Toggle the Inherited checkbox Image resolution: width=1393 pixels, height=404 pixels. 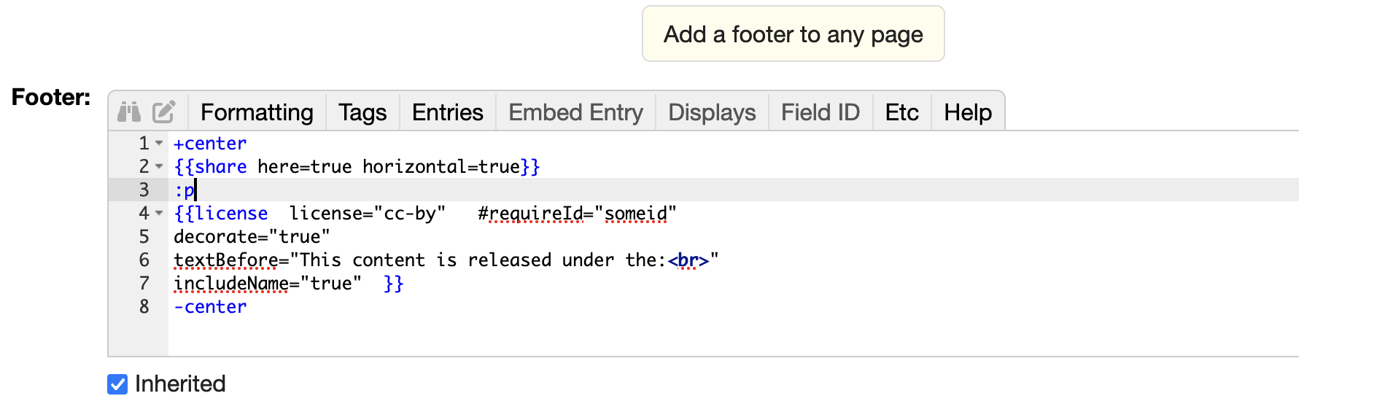(117, 384)
